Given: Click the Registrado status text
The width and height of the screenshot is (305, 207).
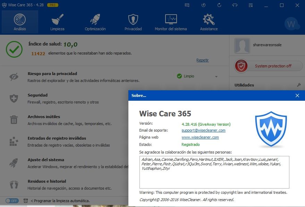Looking at the screenshot, I should click(190, 144).
